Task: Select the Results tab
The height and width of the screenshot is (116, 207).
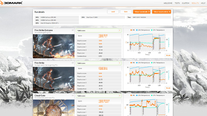Action: [x=195, y=3]
